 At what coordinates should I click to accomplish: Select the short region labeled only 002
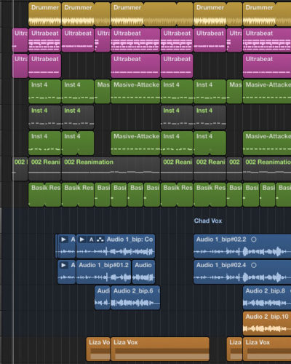pyautogui.click(x=234, y=169)
